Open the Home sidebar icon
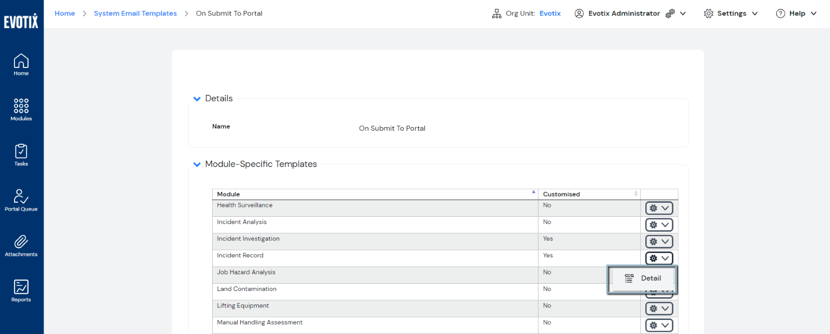The height and width of the screenshot is (334, 830). point(21,65)
